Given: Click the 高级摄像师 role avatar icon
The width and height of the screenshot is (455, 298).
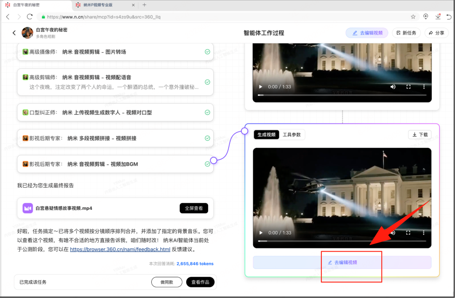Looking at the screenshot, I should coord(26,52).
